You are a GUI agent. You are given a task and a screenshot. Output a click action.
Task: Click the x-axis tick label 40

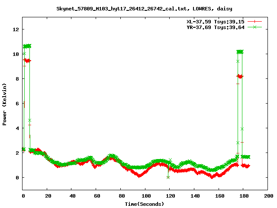(x=72, y=196)
